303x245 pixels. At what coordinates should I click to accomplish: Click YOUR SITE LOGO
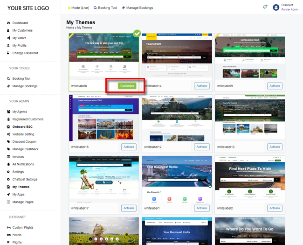[x=28, y=8]
